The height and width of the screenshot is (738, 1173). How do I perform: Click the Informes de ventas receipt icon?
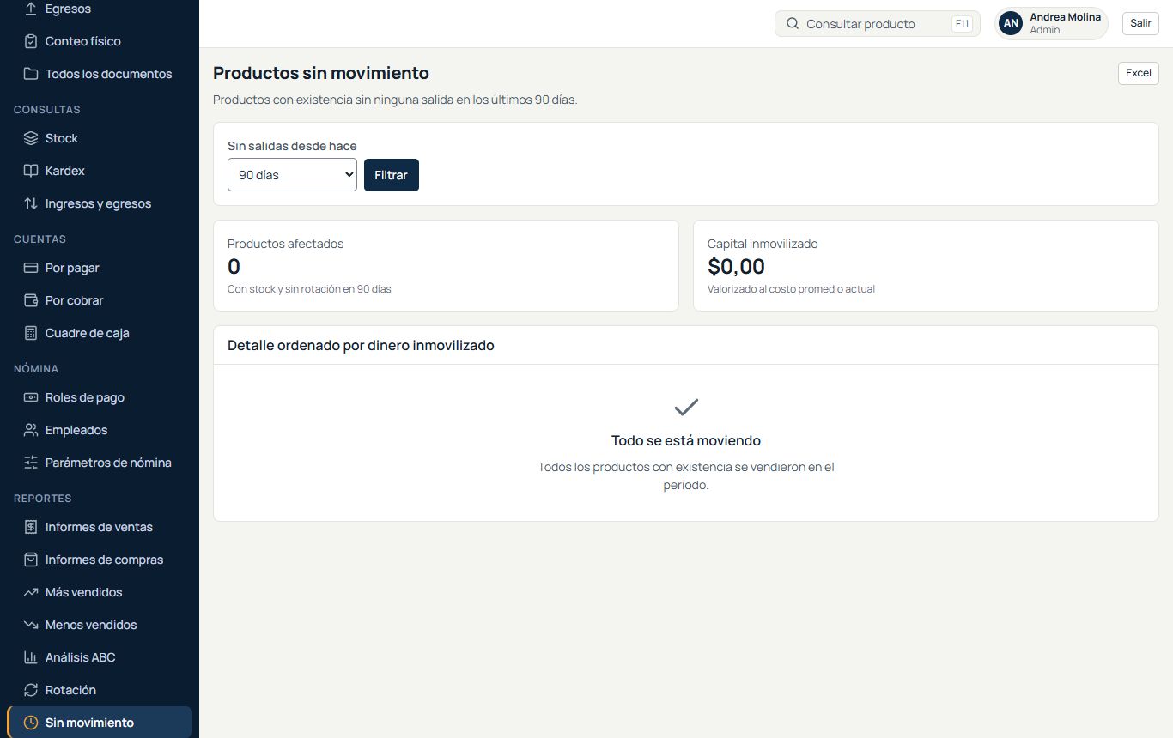coord(31,527)
